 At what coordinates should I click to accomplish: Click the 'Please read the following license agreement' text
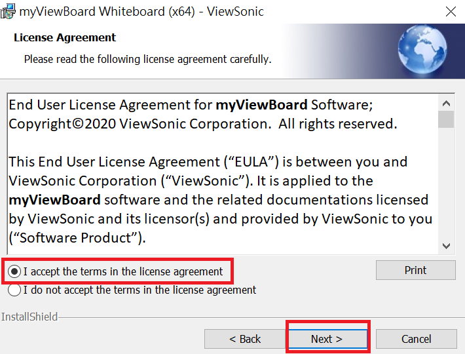tap(147, 59)
